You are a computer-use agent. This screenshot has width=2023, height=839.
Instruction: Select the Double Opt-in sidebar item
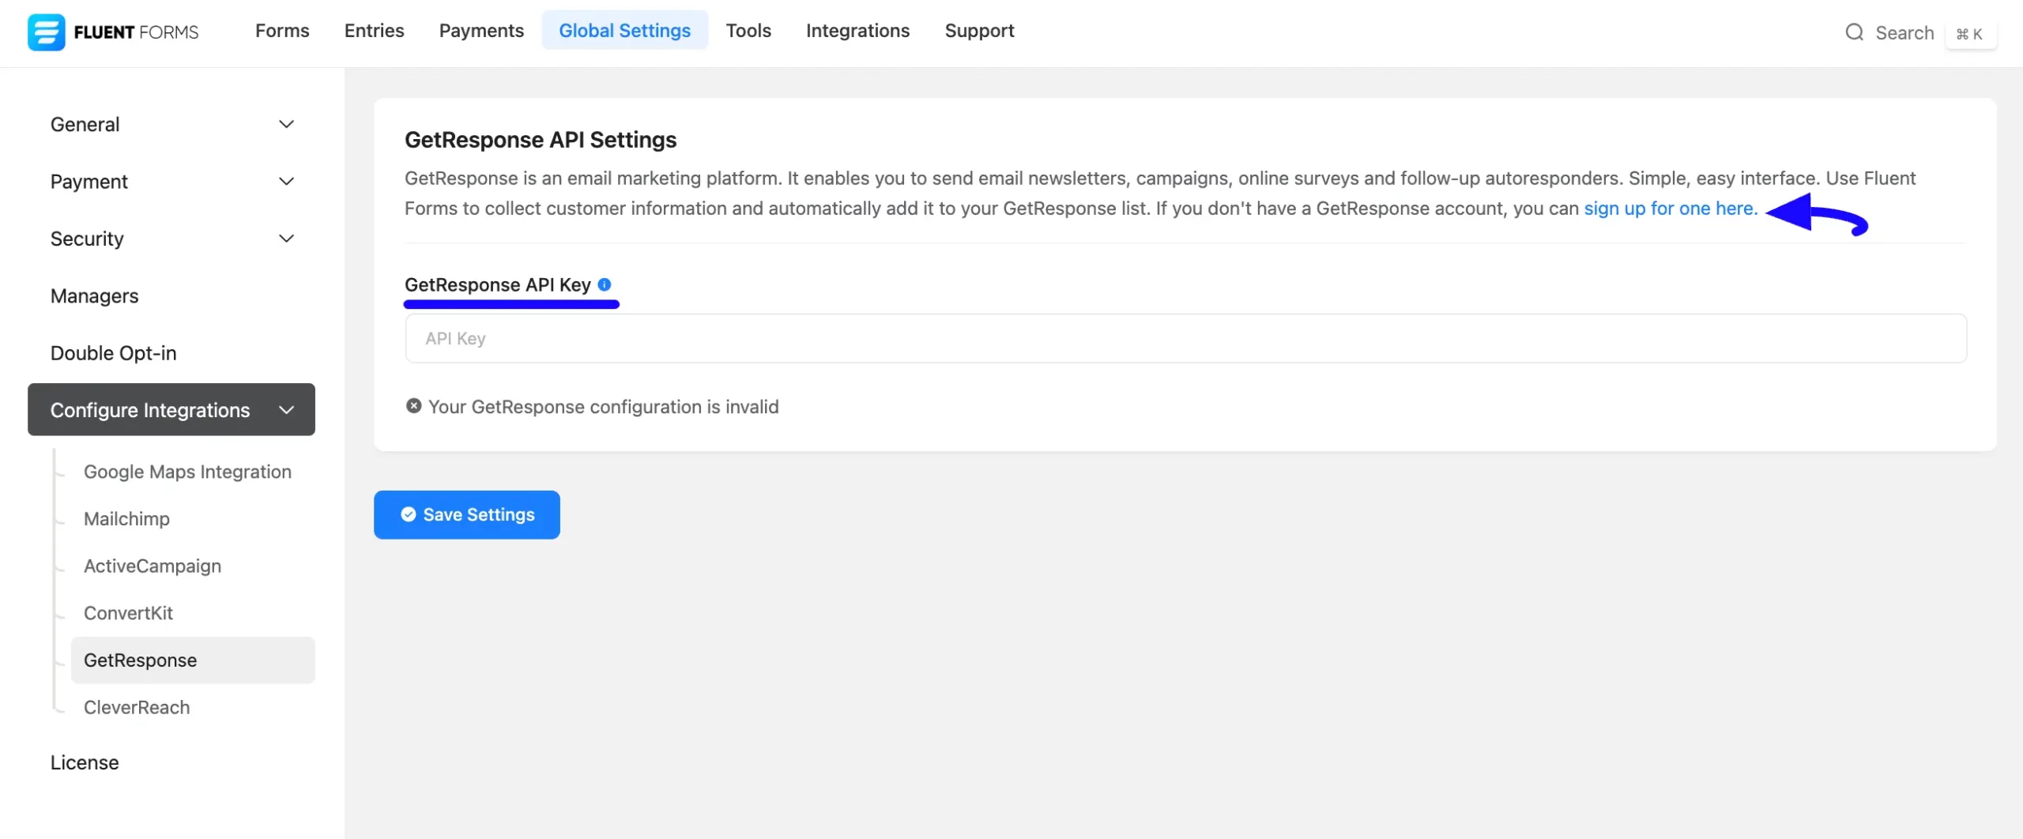tap(113, 352)
